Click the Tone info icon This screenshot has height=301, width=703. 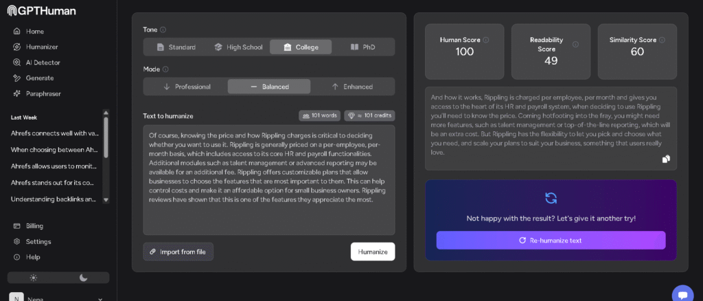pos(163,30)
